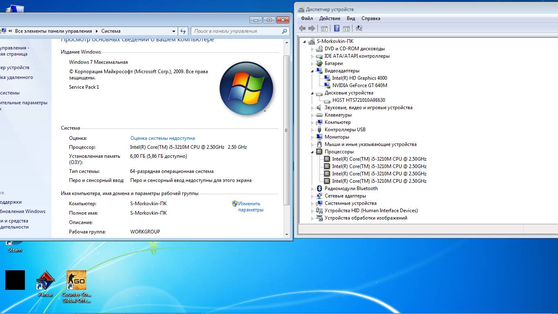Click the Система breadcrumb in address bar
The width and height of the screenshot is (558, 314).
[111, 31]
